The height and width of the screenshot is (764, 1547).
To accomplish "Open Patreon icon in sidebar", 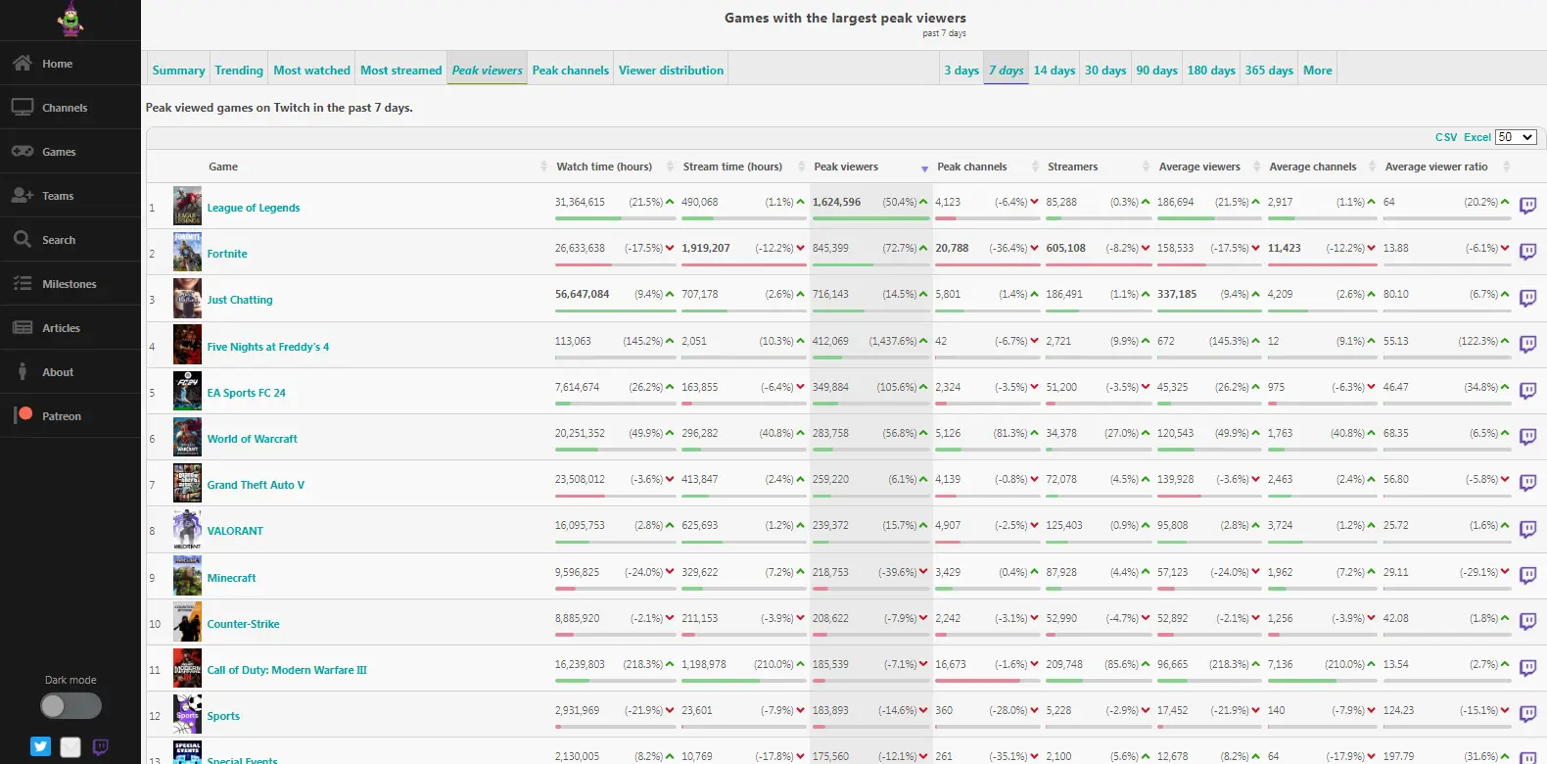I will 23,415.
